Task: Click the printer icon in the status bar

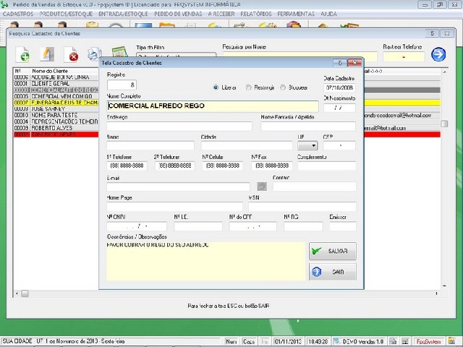Action: click(393, 341)
